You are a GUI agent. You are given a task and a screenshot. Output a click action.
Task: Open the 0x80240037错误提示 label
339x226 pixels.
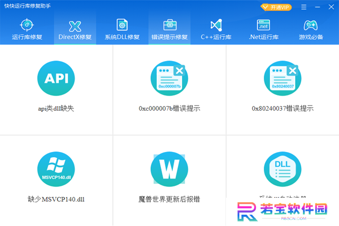click(282, 108)
